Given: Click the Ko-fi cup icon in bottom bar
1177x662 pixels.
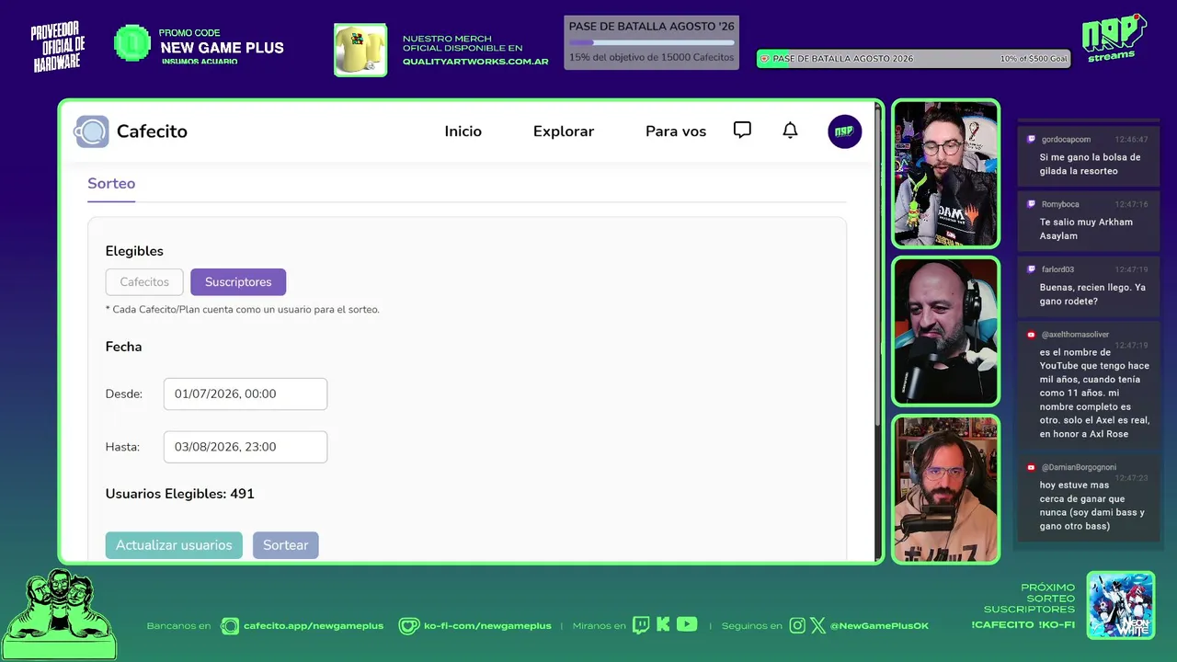Looking at the screenshot, I should click(409, 626).
